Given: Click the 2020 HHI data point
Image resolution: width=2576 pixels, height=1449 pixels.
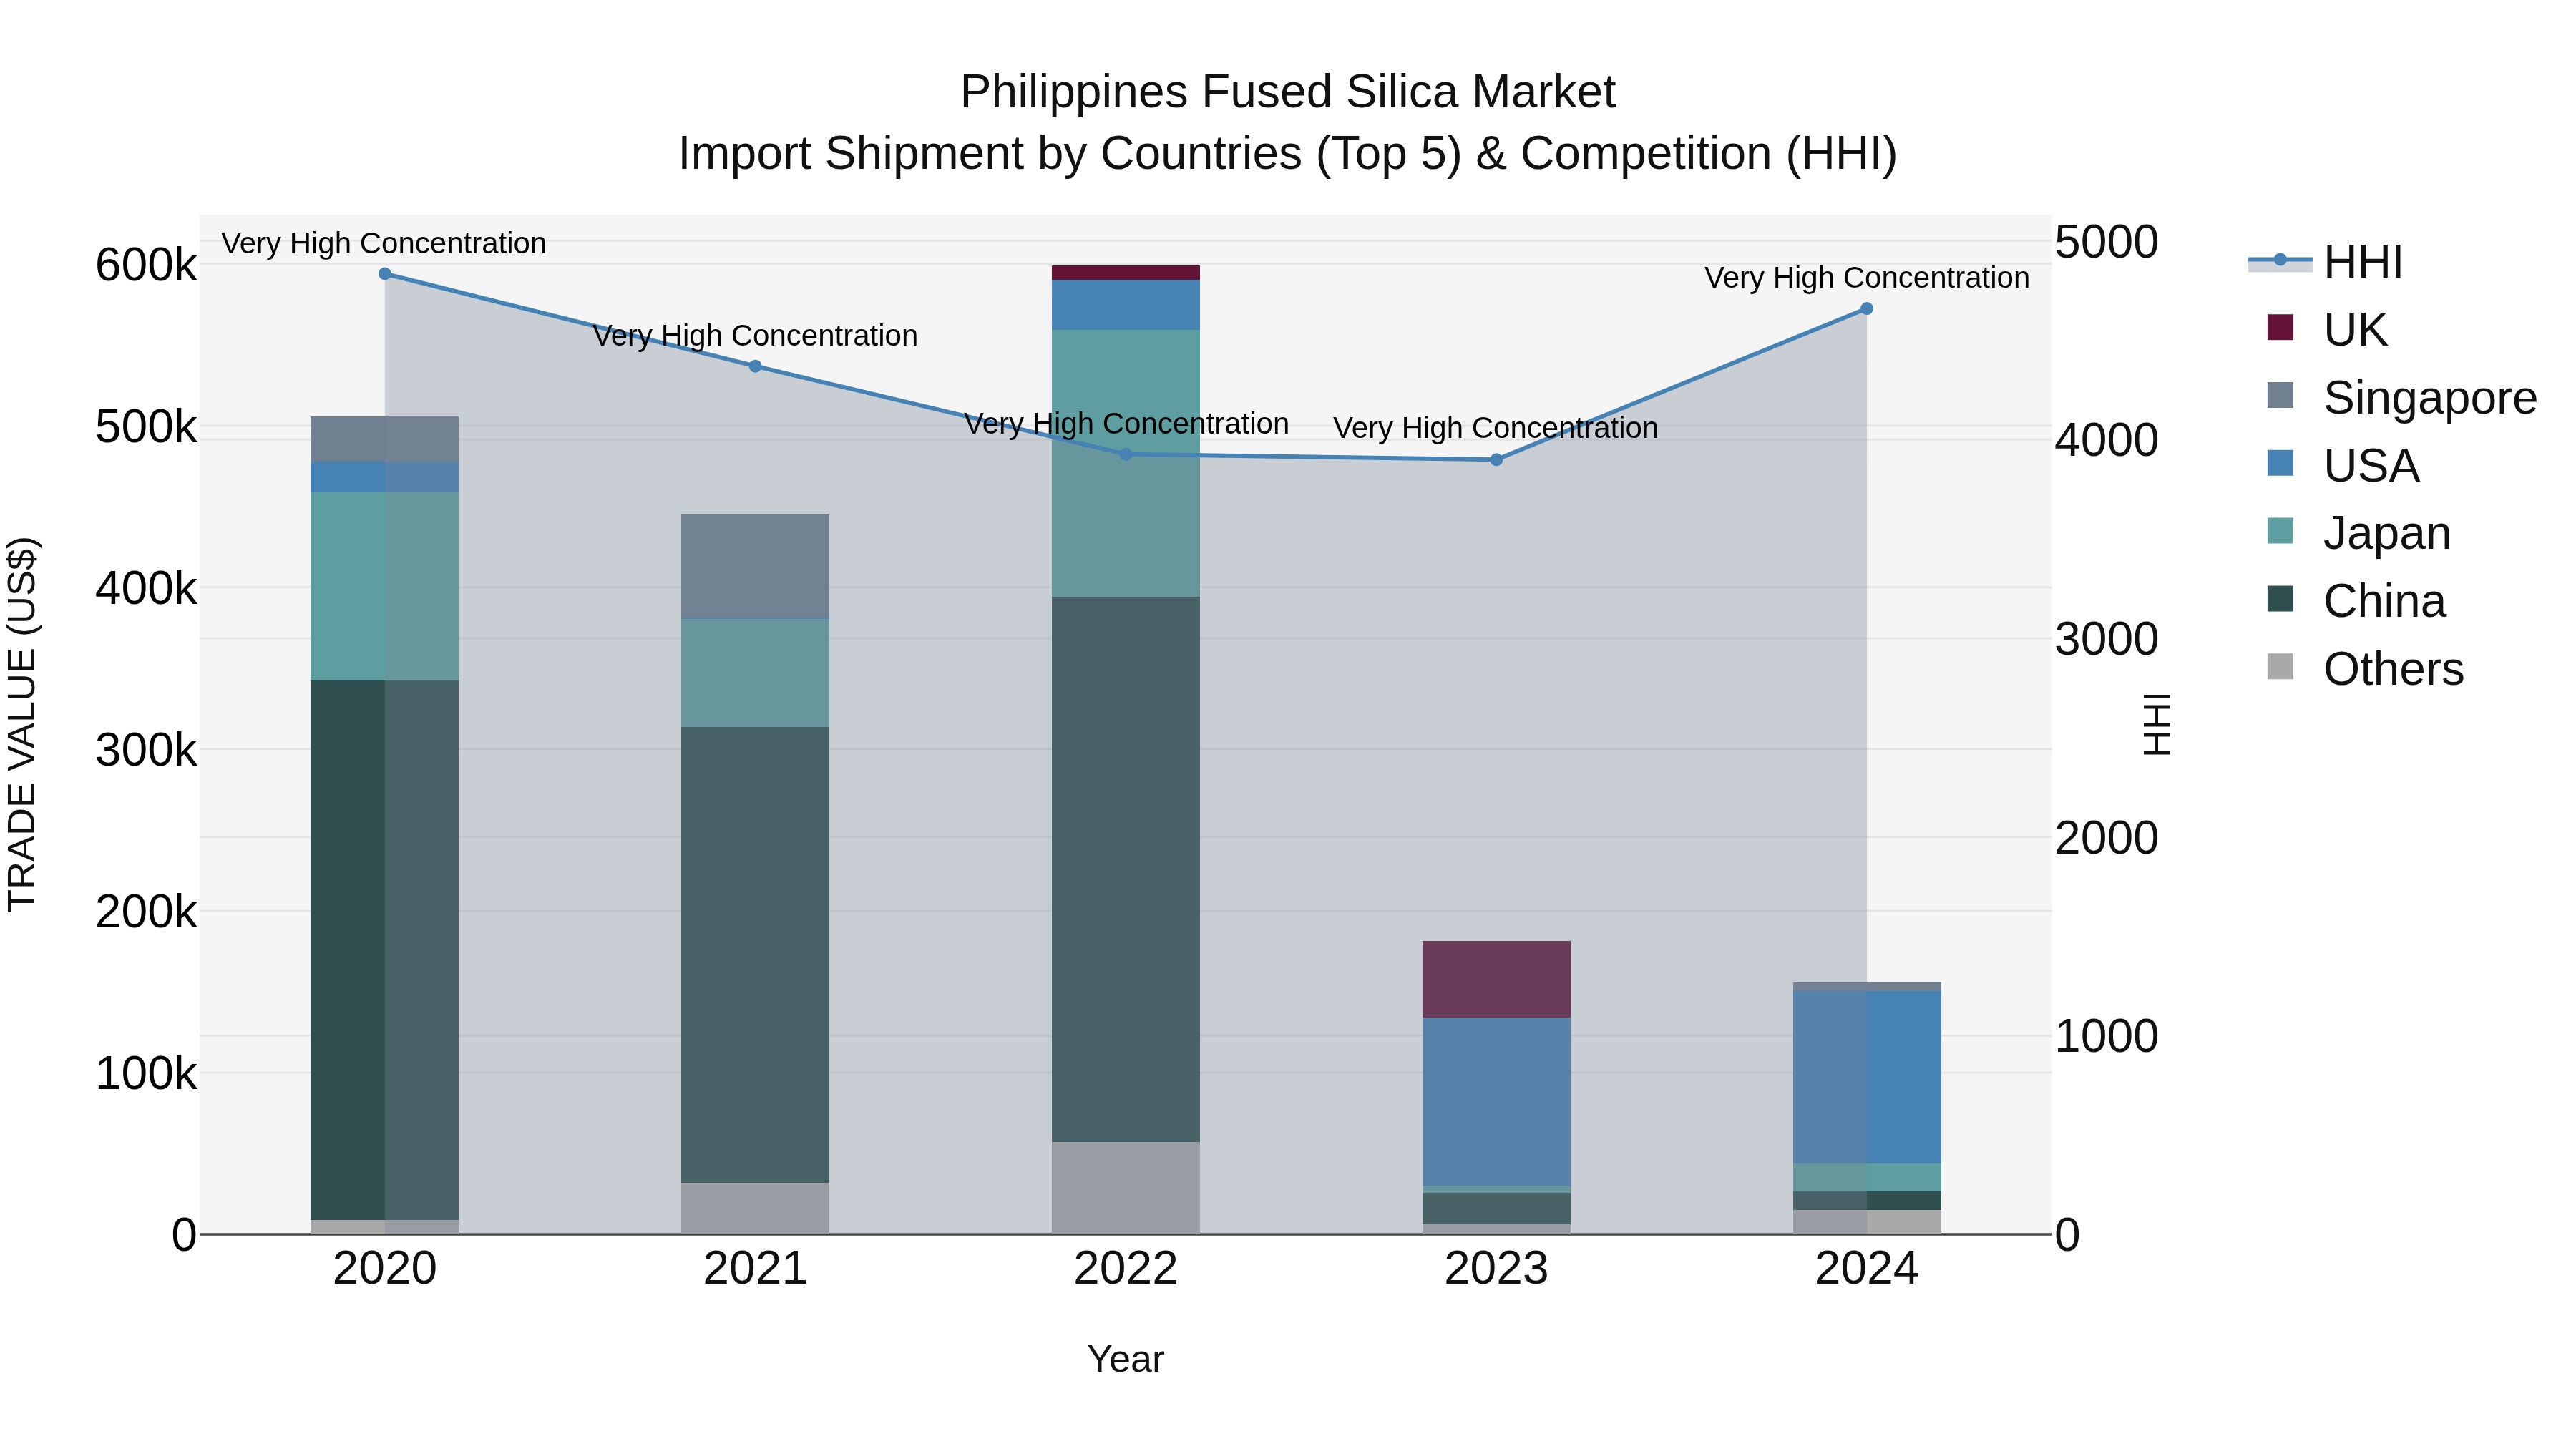Looking at the screenshot, I should (385, 274).
